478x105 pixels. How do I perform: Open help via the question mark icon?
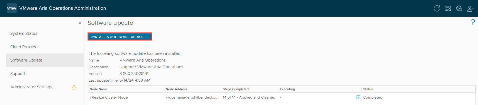click(x=473, y=22)
